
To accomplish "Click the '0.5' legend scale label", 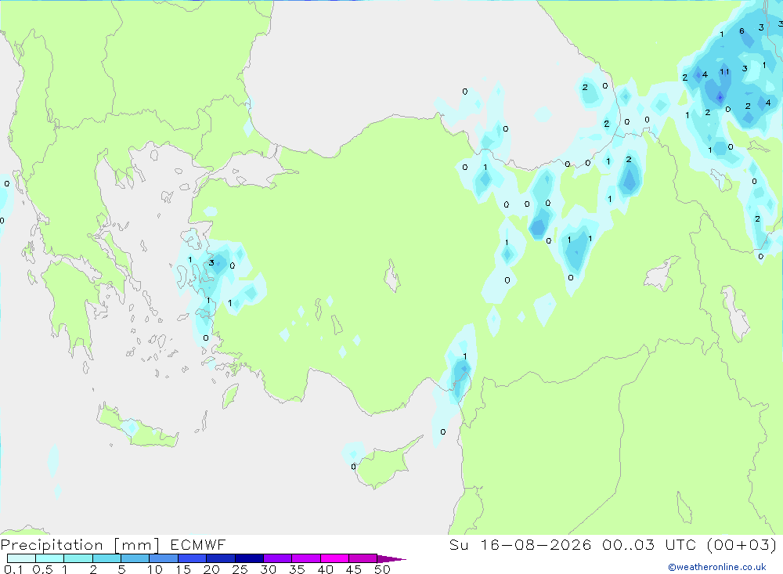I will coord(42,569).
